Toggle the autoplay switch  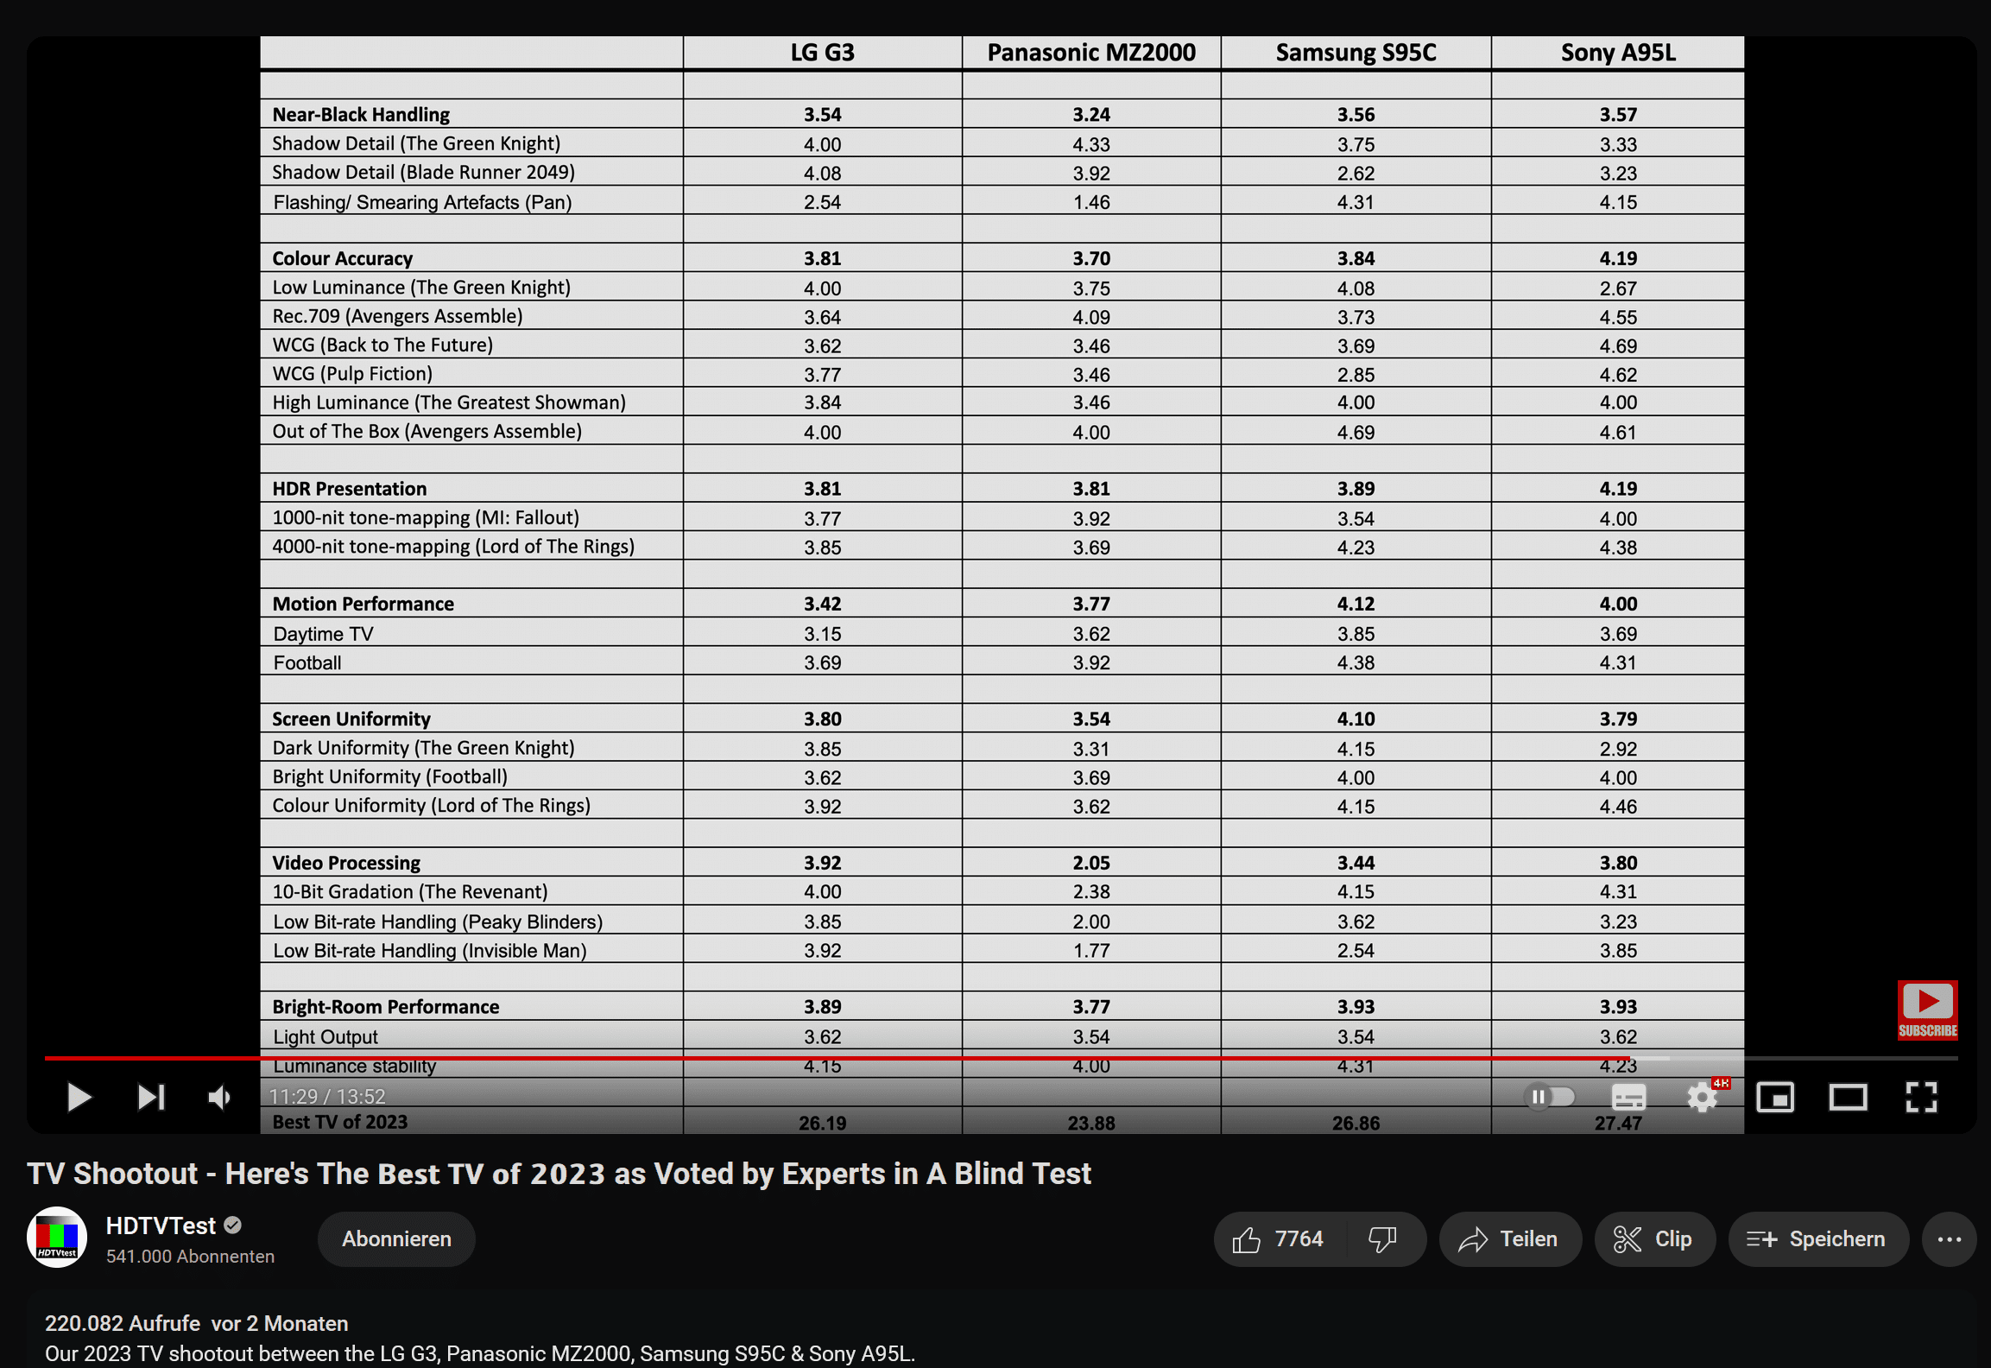pos(1551,1097)
